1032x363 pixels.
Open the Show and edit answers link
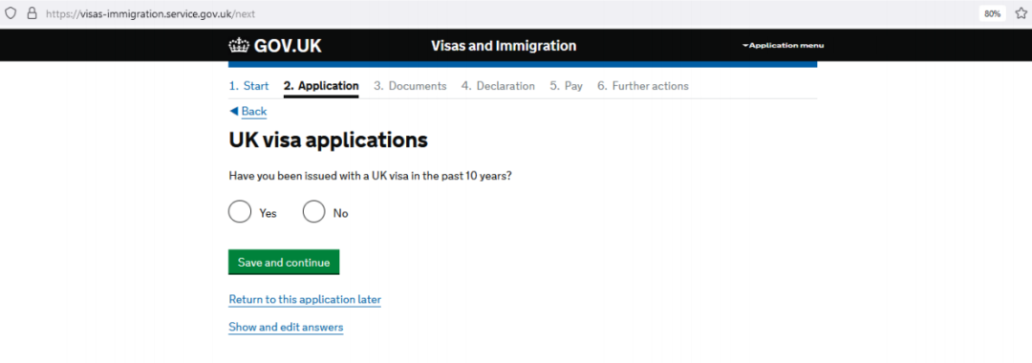coord(286,327)
